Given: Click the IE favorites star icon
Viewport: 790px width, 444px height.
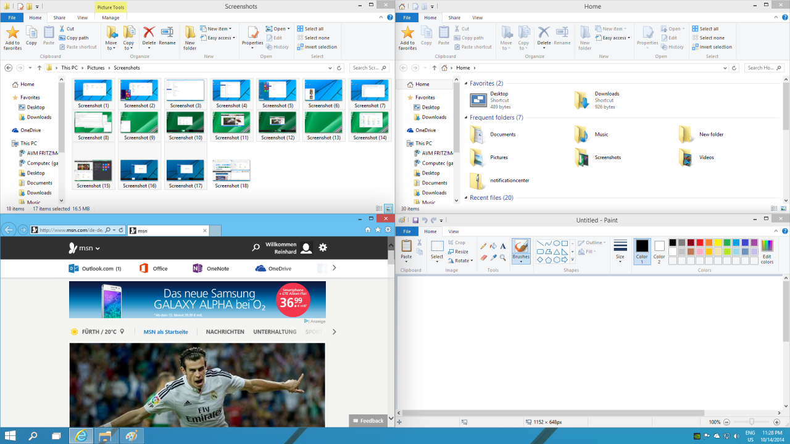Looking at the screenshot, I should 378,229.
